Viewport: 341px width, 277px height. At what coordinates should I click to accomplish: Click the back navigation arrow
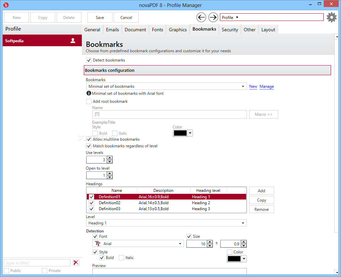(x=201, y=17)
